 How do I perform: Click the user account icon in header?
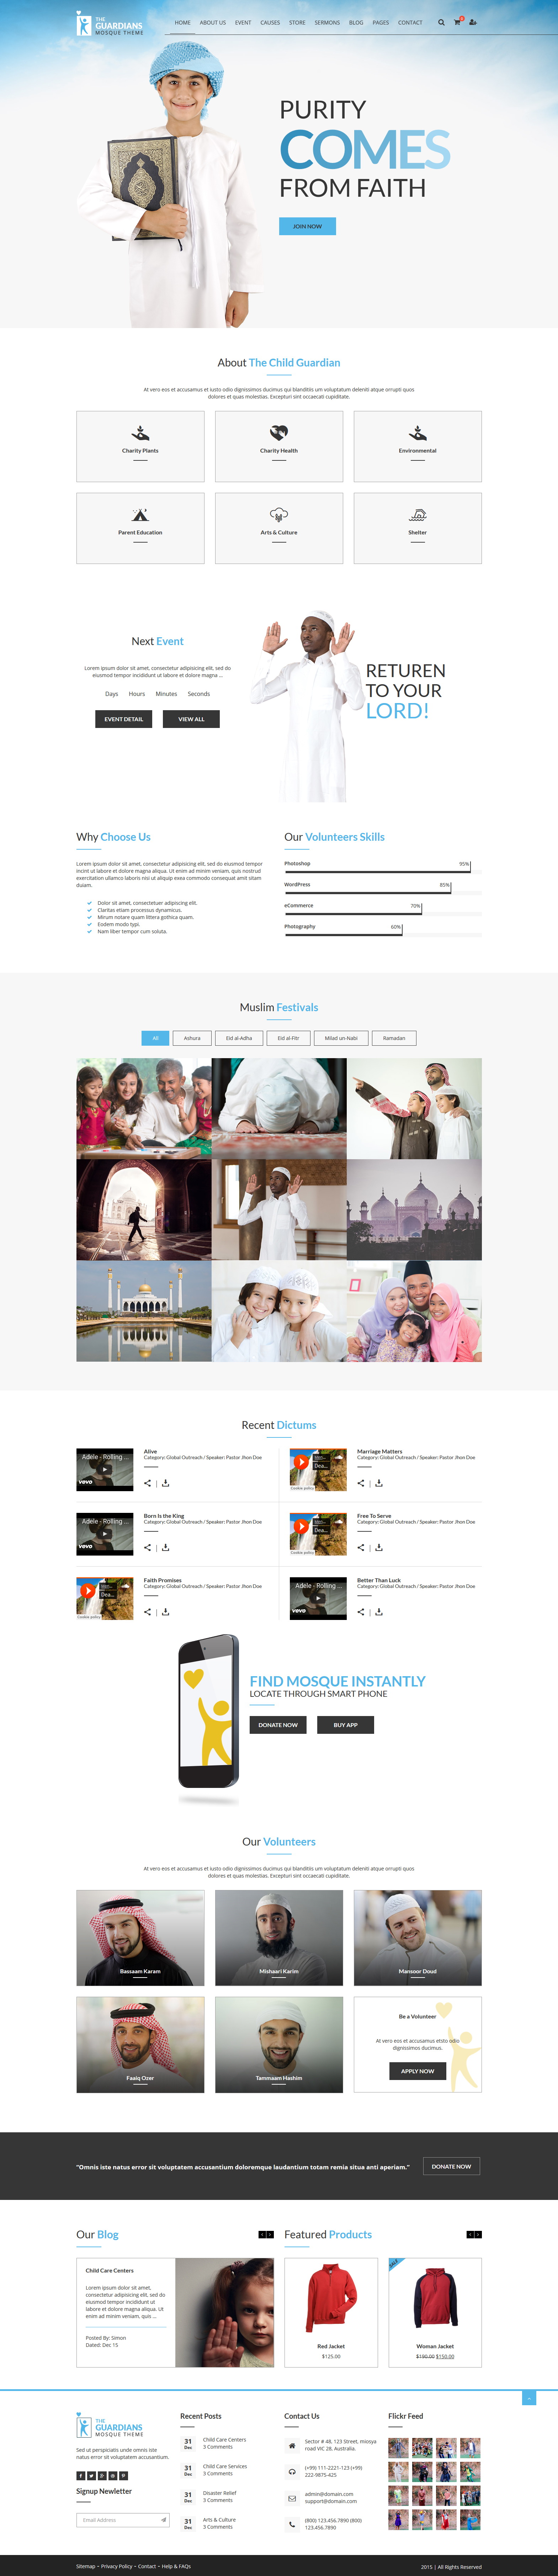473,22
